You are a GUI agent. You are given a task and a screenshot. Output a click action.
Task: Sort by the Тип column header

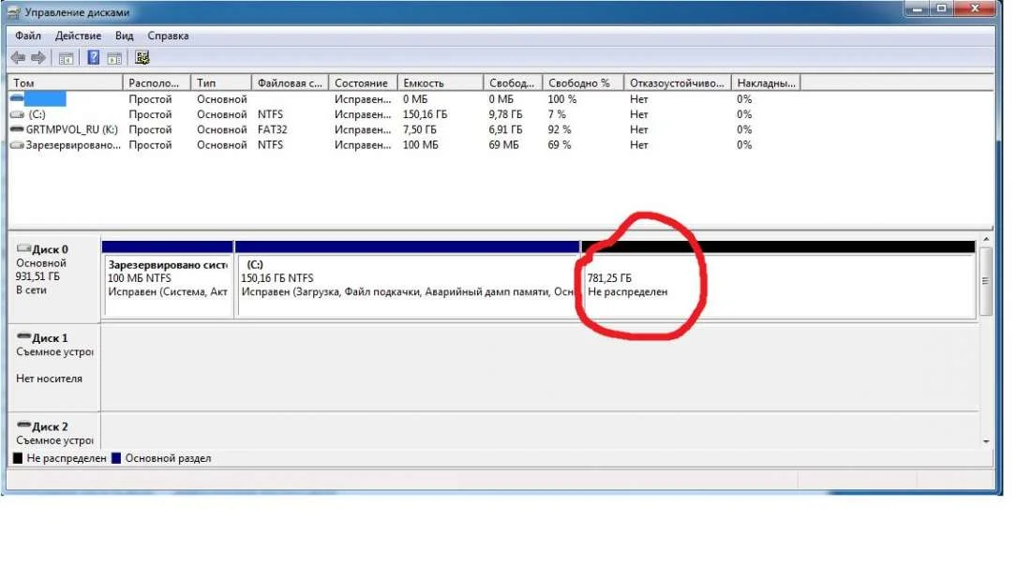point(221,82)
